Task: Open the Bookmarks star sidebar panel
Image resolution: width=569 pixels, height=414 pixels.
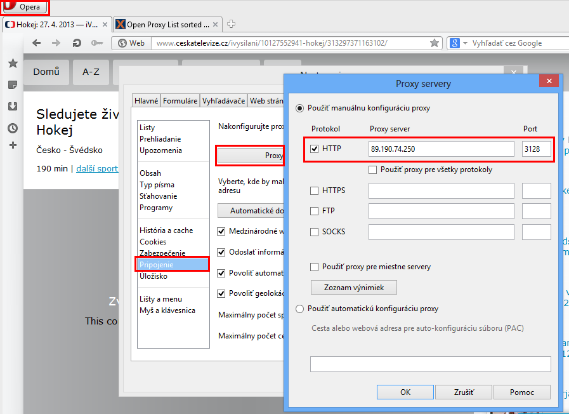Action: click(x=12, y=63)
